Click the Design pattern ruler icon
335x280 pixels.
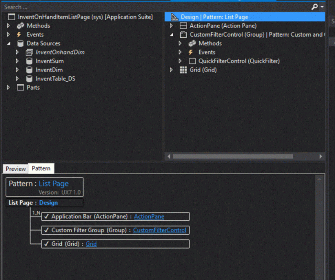pyautogui.click(x=175, y=17)
